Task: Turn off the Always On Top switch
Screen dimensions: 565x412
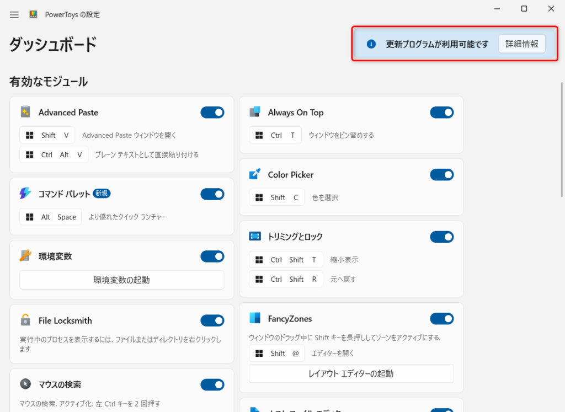Action: pyautogui.click(x=442, y=113)
